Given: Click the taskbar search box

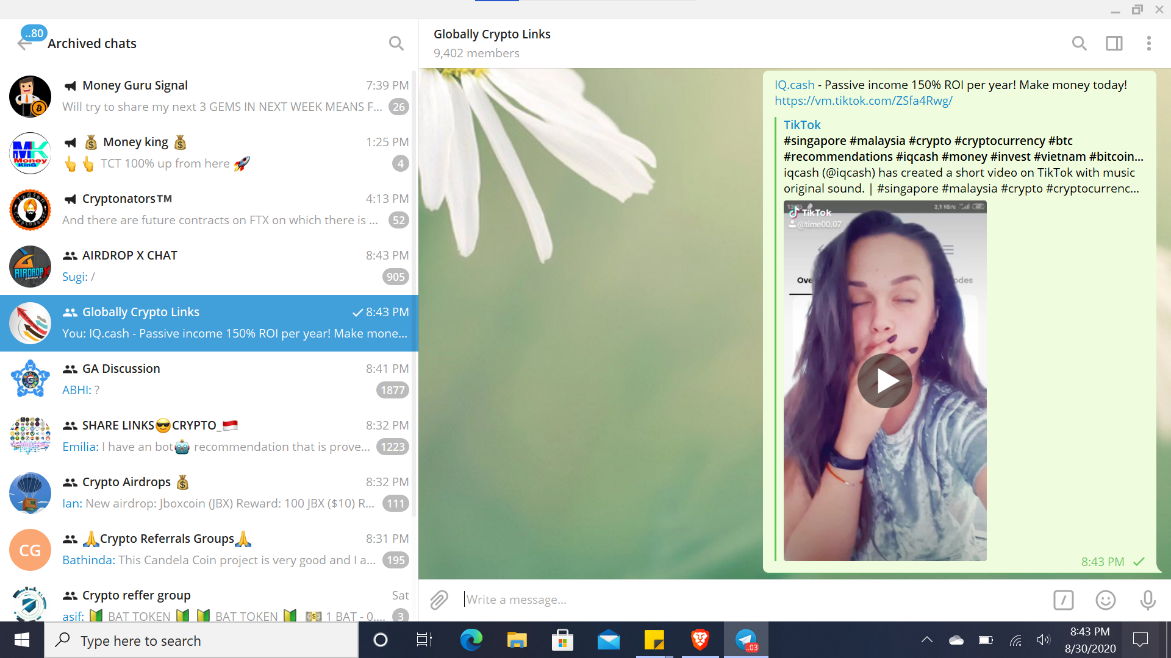Looking at the screenshot, I should point(201,640).
